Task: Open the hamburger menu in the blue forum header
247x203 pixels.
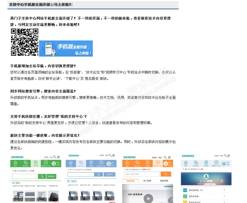Action: pos(113,155)
